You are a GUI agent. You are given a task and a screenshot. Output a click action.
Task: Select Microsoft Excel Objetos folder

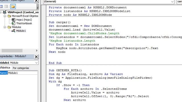pos(25,16)
